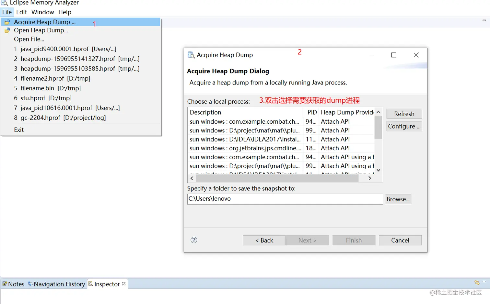Open recent file filename2.hprof
Image resolution: width=490 pixels, height=304 pixels.
tap(81, 78)
